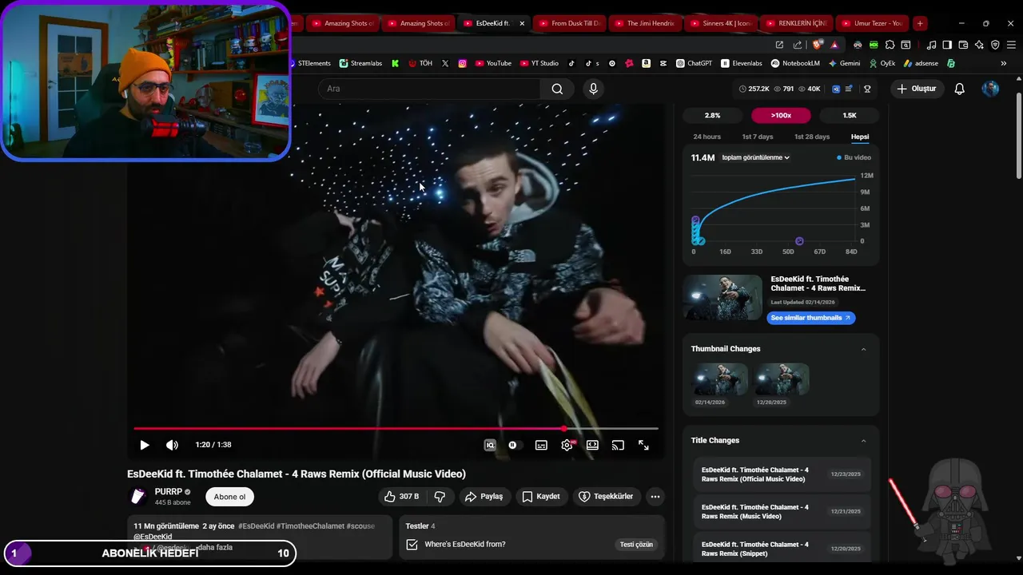Click the Testi çözün button
This screenshot has width=1023, height=575.
(636, 545)
